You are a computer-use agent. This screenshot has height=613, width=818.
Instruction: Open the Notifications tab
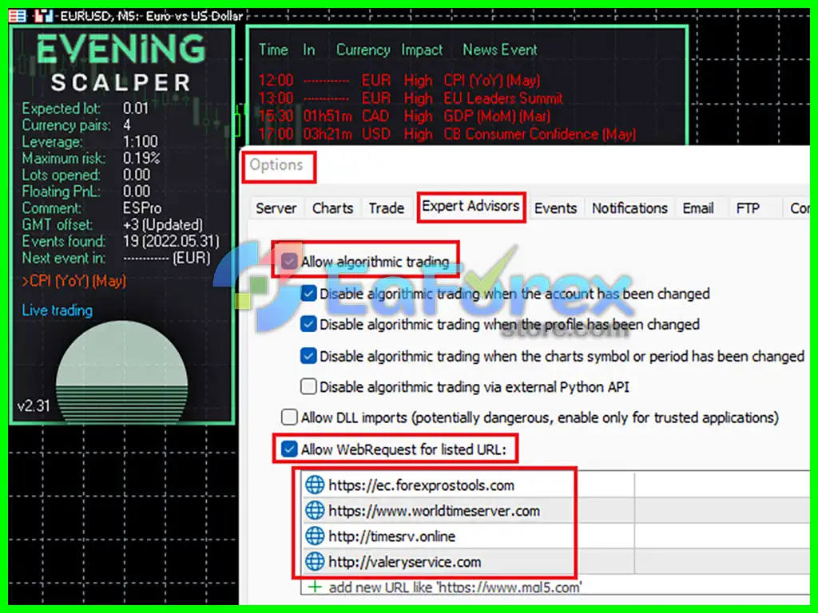pyautogui.click(x=629, y=208)
